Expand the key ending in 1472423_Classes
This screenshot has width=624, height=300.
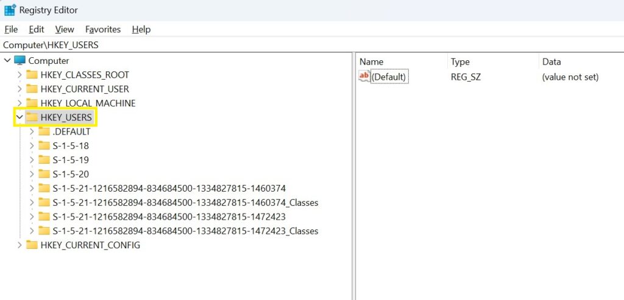(x=32, y=231)
